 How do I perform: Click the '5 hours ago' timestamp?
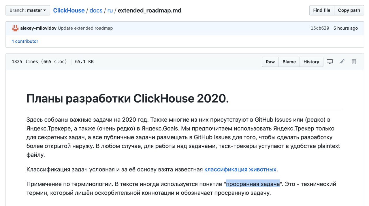346,28
